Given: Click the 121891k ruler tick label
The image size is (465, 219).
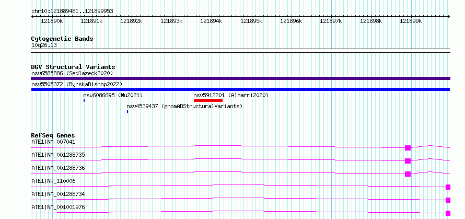Looking at the screenshot, I should point(91,21).
